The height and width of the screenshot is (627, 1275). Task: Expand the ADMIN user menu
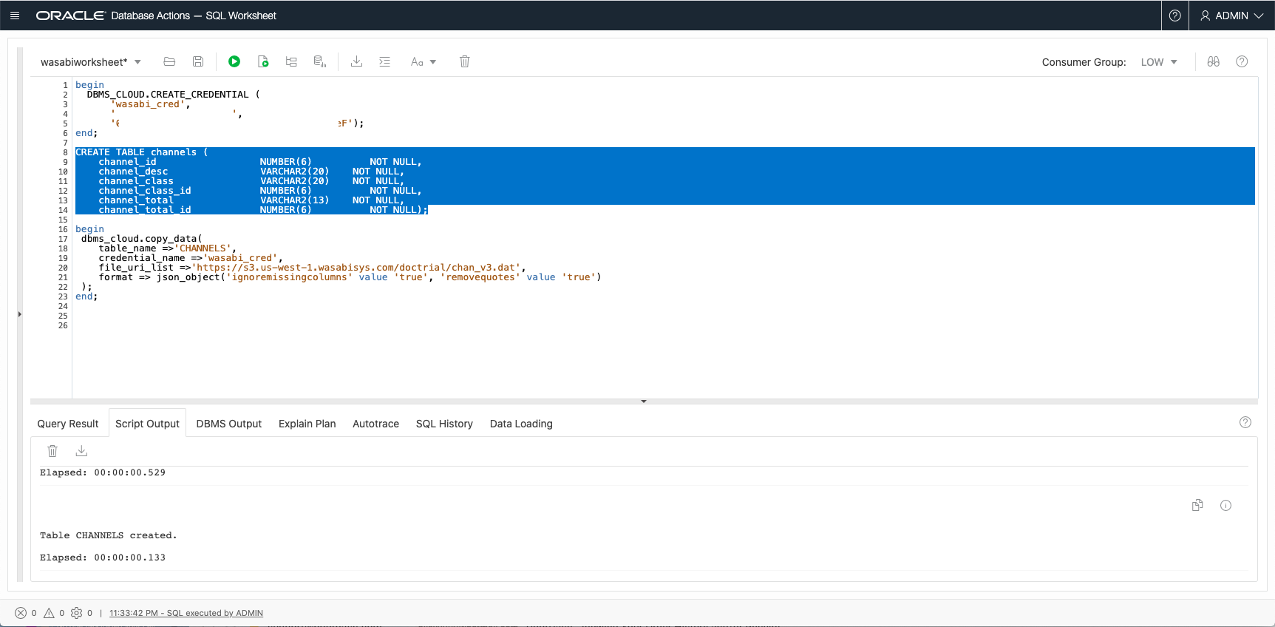pyautogui.click(x=1232, y=16)
